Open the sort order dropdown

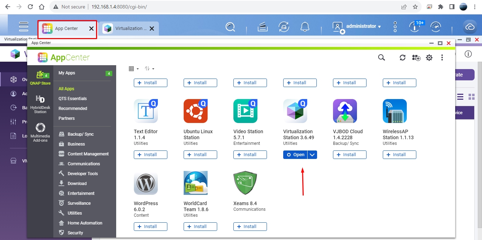[149, 69]
